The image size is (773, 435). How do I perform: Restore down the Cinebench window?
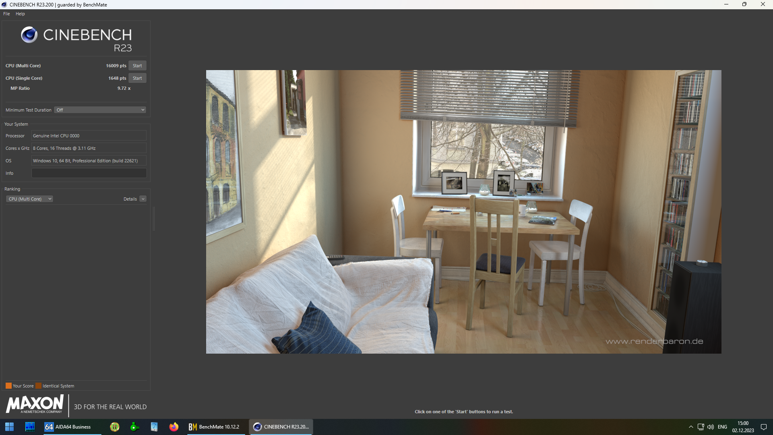(x=744, y=4)
